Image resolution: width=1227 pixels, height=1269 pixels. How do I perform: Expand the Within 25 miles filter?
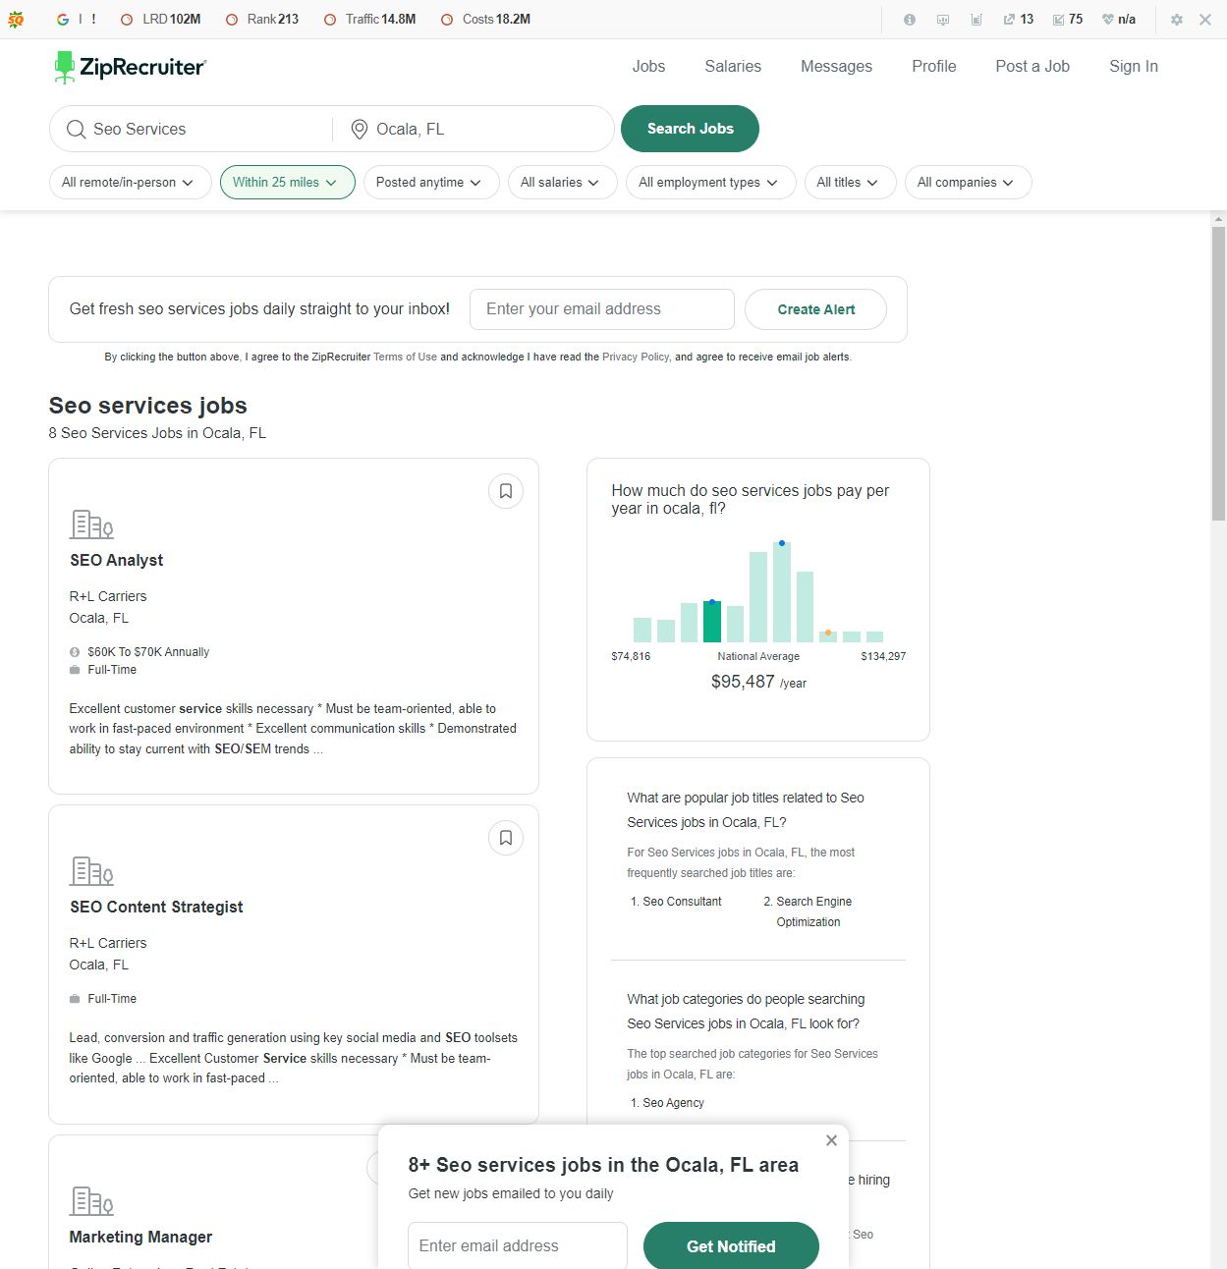click(286, 183)
